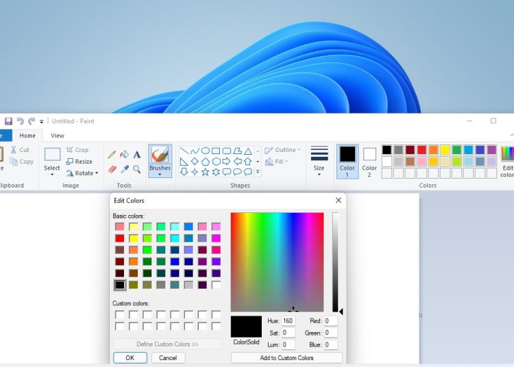The image size is (514, 367).
Task: Open the Shape Fill dropdown
Action: [x=277, y=162]
